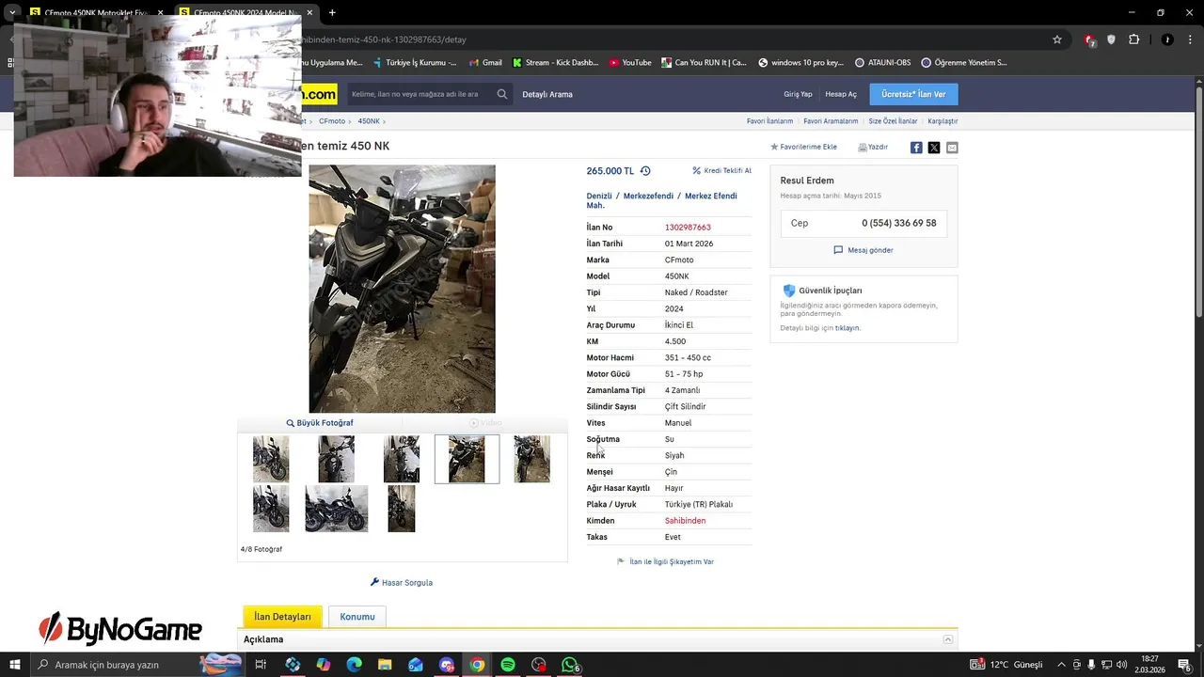This screenshot has height=677, width=1204.
Task: Bookmark this page with the star icon
Action: pyautogui.click(x=1057, y=39)
